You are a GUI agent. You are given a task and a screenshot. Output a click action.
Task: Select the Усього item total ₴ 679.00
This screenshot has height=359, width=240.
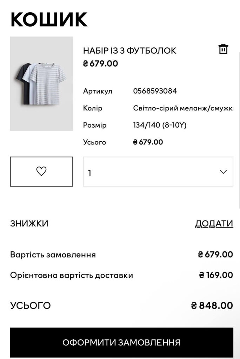coord(147,142)
